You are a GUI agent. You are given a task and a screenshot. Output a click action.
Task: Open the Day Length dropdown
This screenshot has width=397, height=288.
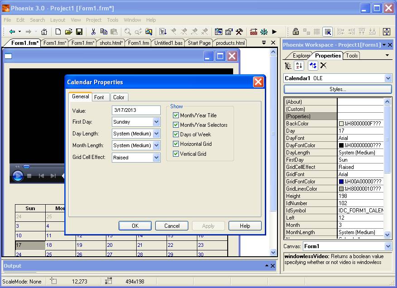(157, 134)
